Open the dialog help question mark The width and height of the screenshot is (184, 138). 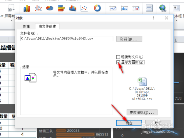coord(153,18)
